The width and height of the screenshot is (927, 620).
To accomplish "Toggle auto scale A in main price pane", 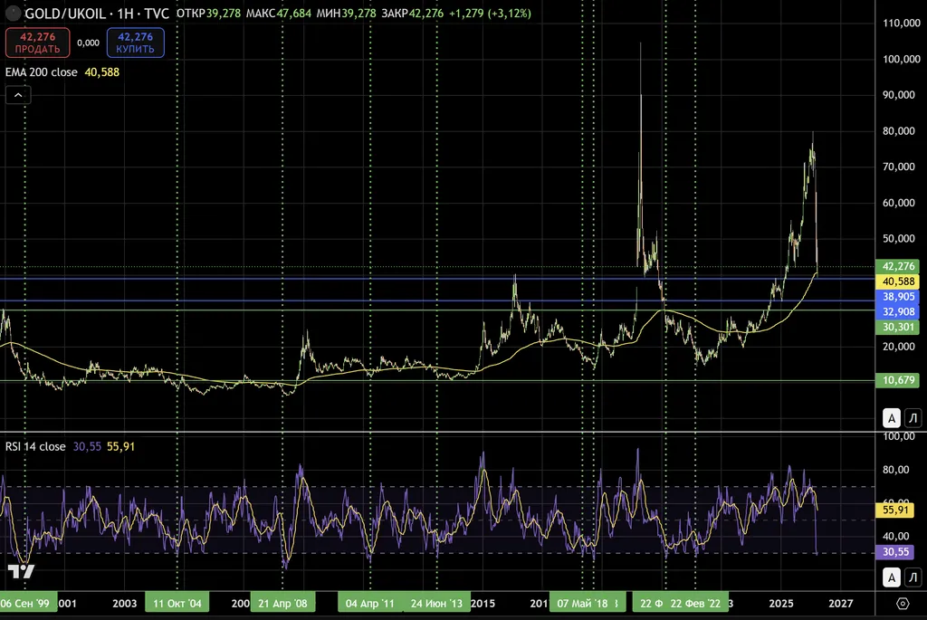I will coord(892,417).
